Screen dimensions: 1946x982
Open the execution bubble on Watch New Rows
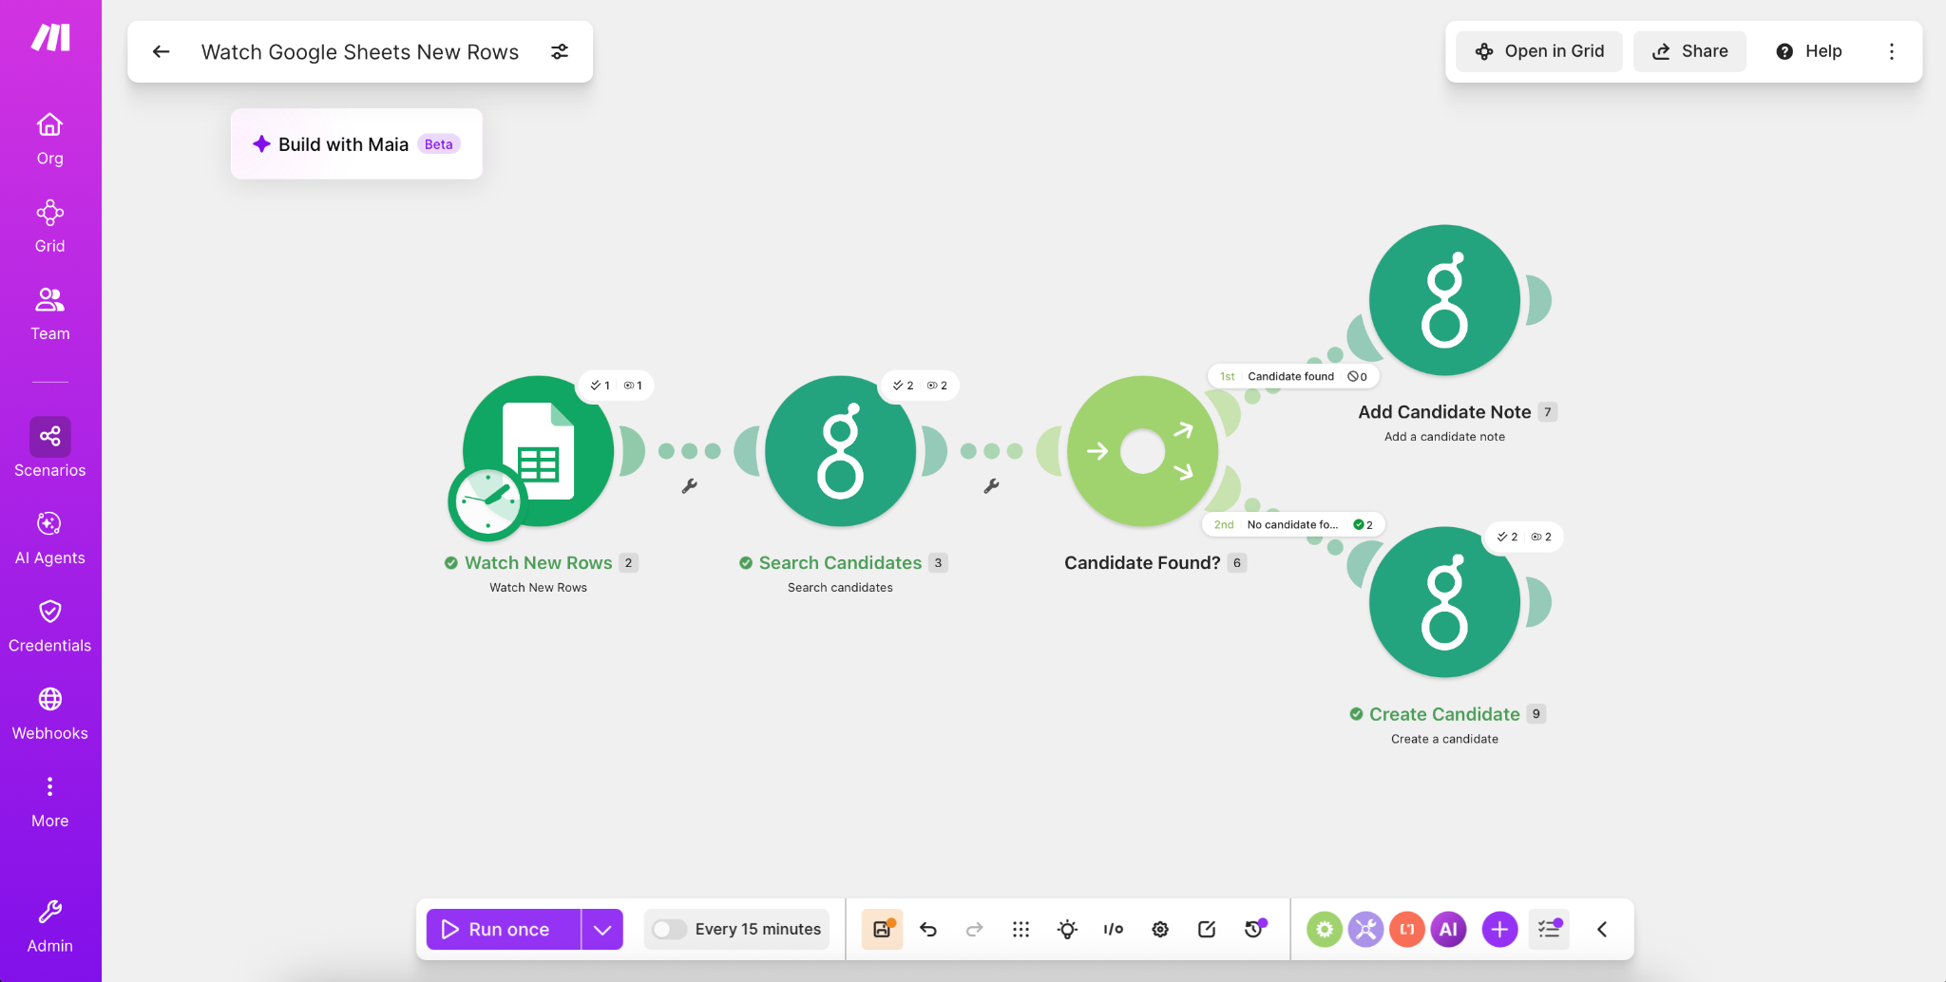[x=616, y=386]
